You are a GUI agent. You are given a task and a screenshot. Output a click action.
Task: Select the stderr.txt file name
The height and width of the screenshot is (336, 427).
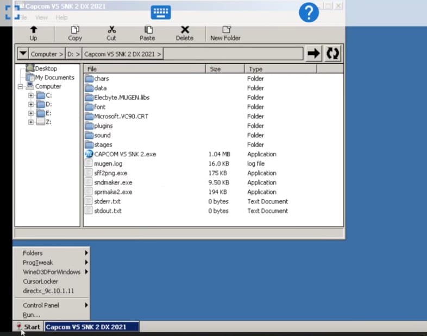click(108, 201)
